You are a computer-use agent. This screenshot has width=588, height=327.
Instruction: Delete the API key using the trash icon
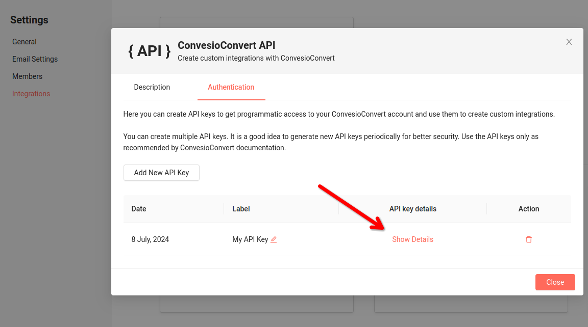click(x=528, y=239)
